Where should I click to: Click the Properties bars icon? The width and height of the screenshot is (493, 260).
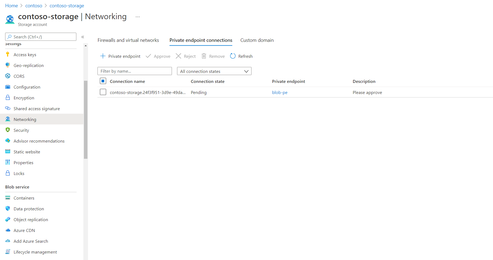(x=8, y=163)
